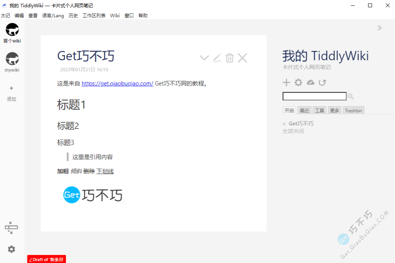Collapse the right sidebar with the double chevron
This screenshot has width=395, height=263.
tap(380, 28)
